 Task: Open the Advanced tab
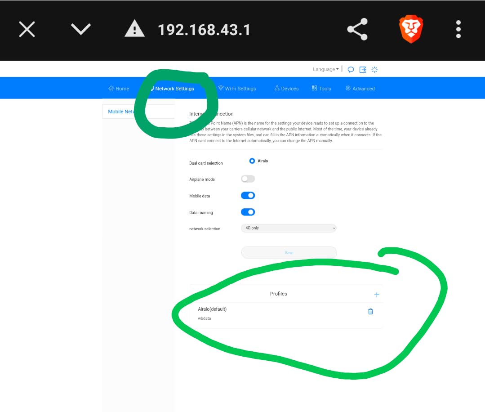point(360,89)
